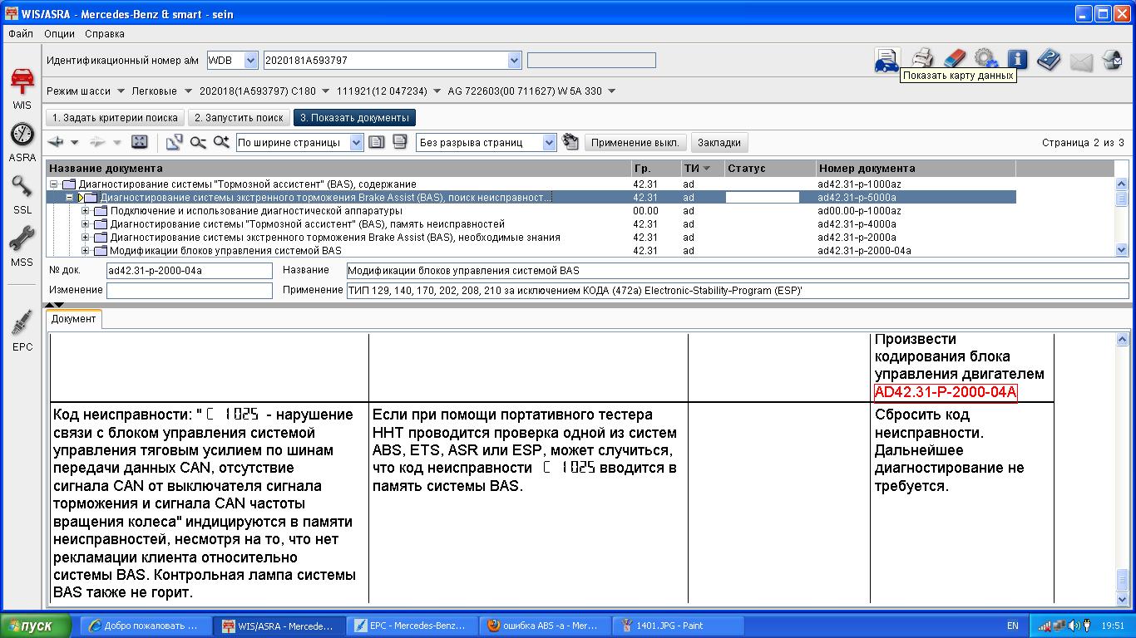
Task: Open back-history dropdown arrow
Action: (75, 143)
